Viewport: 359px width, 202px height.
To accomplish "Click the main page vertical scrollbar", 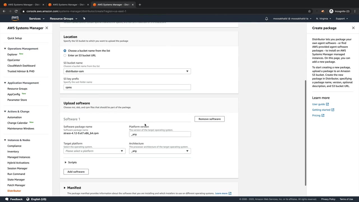I will (305, 133).
